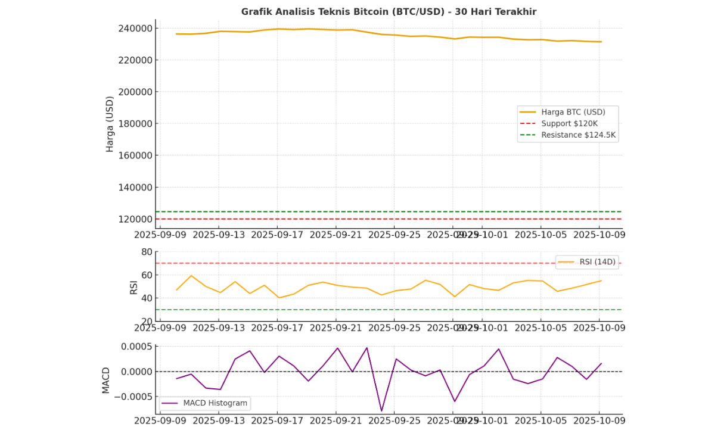Click 2025-09-21 date label under RSI chart

335,328
